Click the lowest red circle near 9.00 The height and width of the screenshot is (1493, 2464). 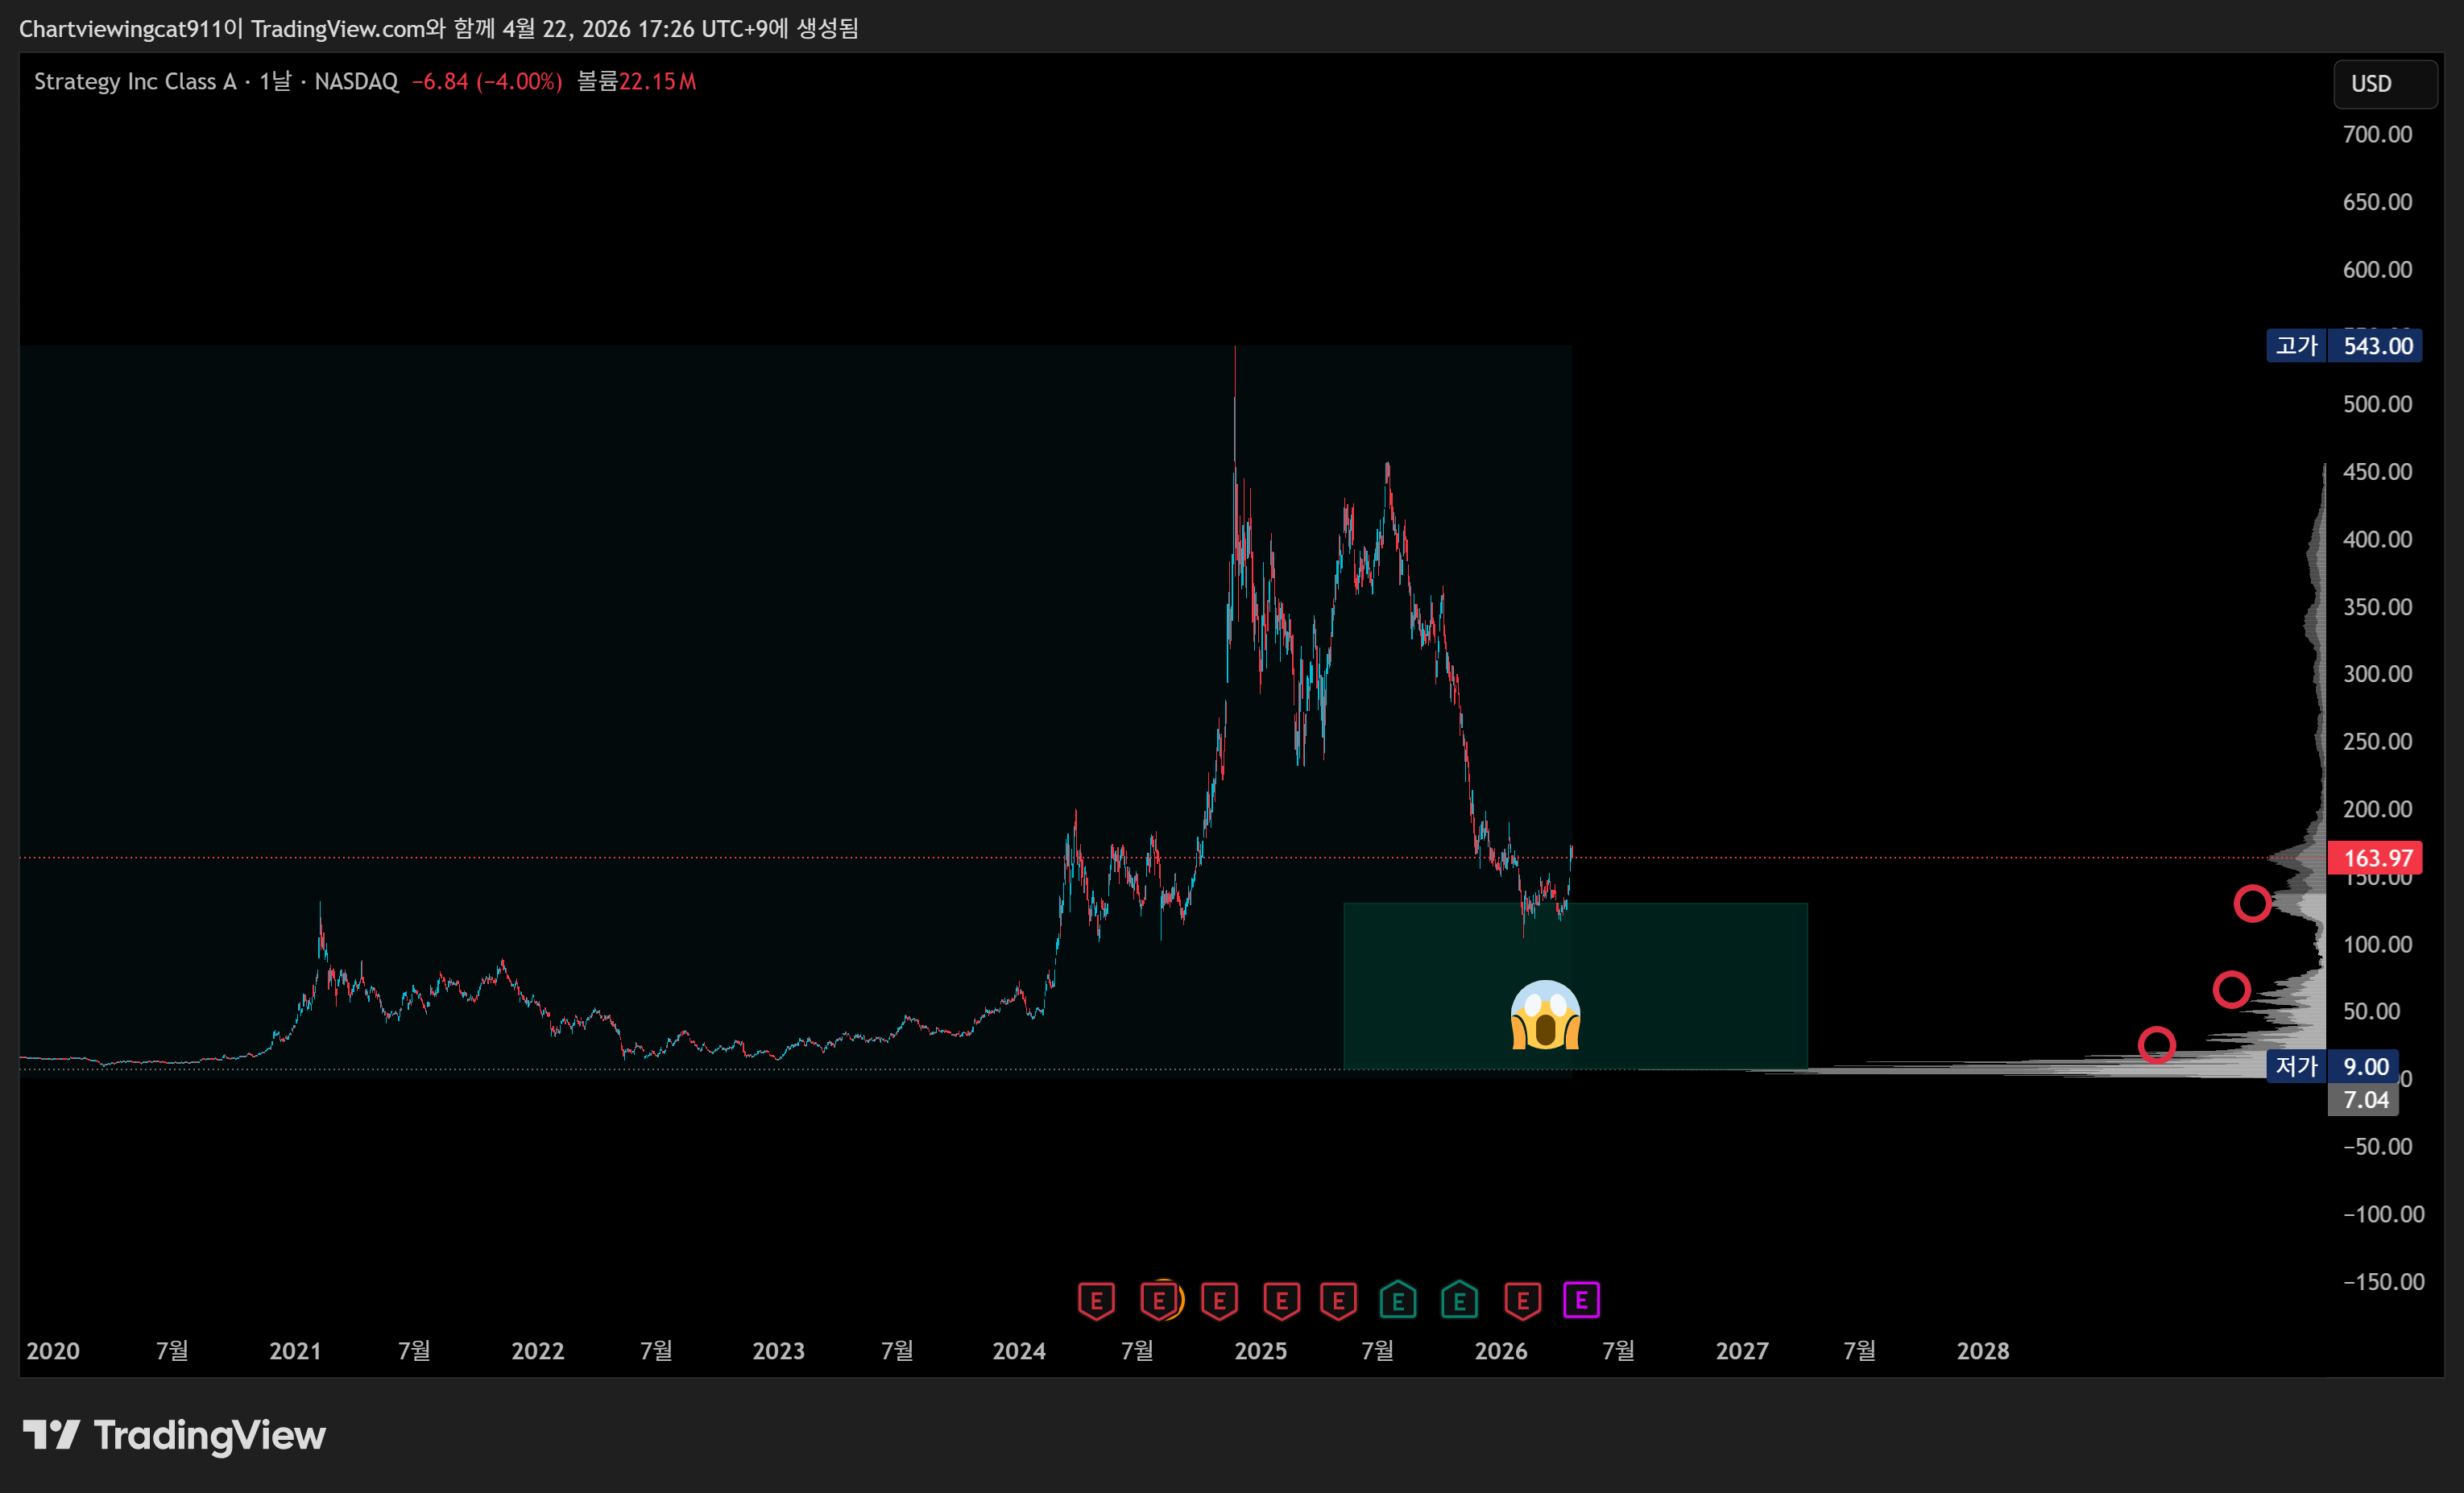(x=2156, y=1045)
